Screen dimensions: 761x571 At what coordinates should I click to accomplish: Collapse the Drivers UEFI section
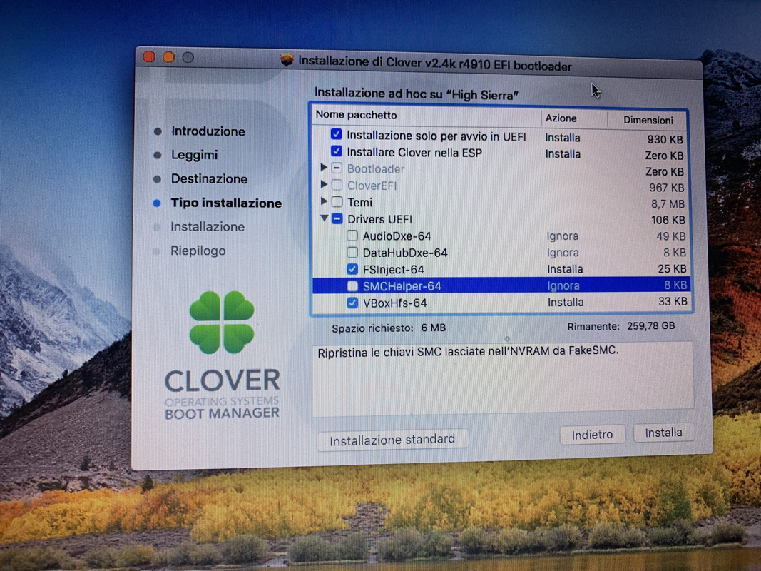click(x=325, y=218)
